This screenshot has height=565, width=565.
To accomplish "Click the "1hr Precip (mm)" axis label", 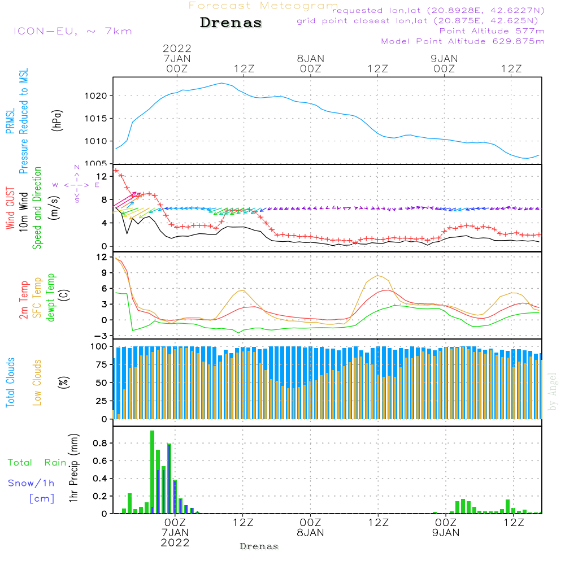I will 73,468.
